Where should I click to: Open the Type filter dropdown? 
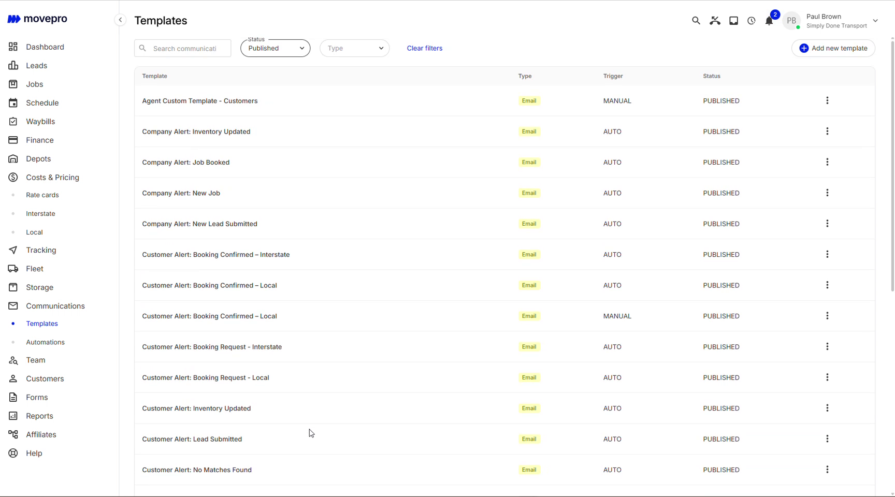pos(355,48)
